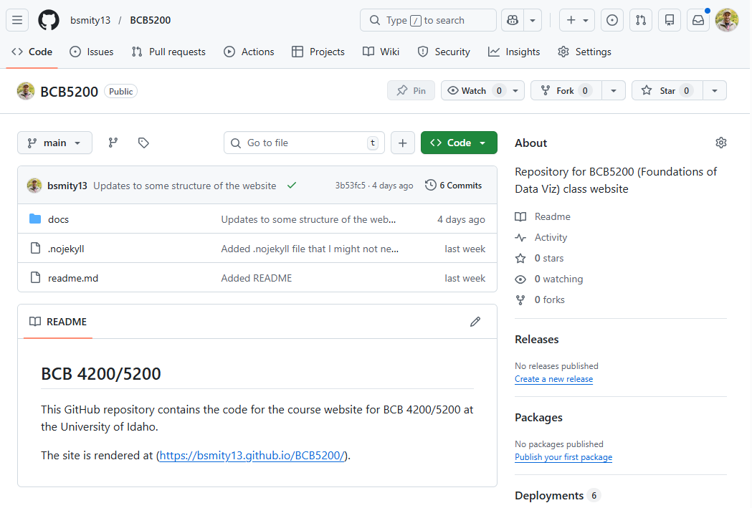The image size is (752, 508).
Task: Star the BCB5200 repository
Action: point(666,90)
